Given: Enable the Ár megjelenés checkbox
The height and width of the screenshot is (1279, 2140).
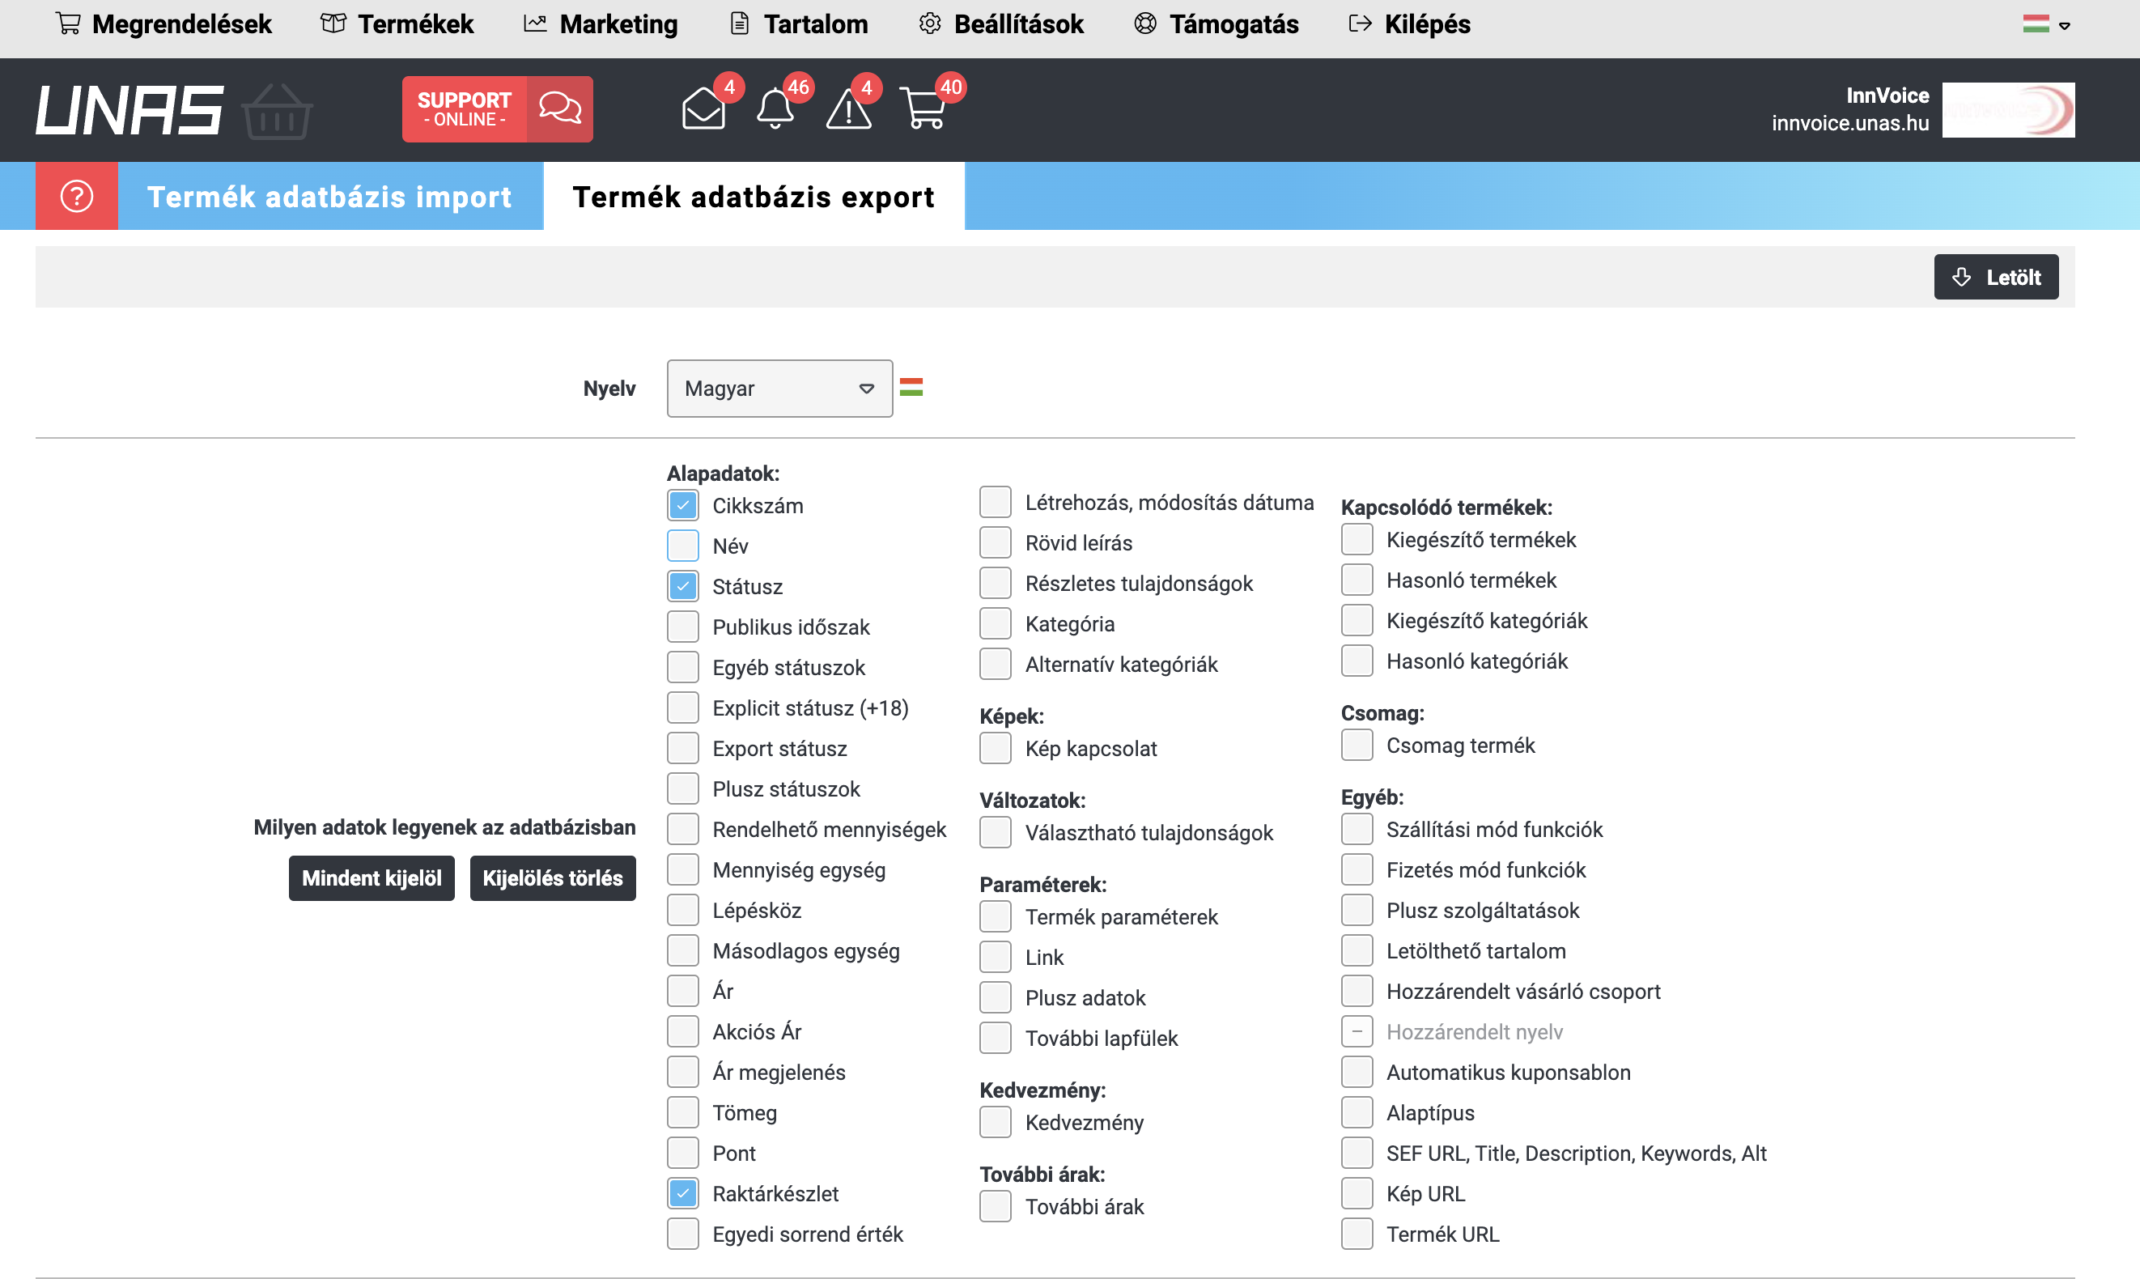Looking at the screenshot, I should click(x=683, y=1072).
